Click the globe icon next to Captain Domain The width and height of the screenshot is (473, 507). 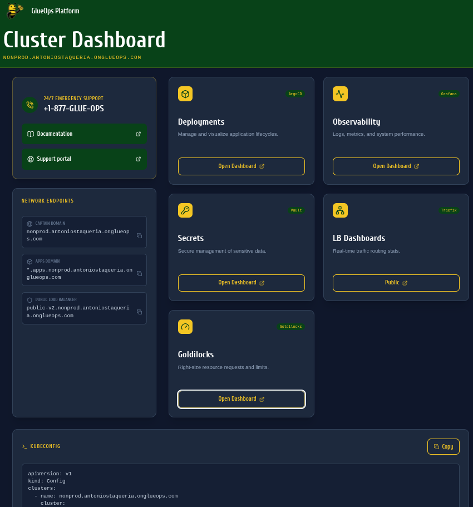29,223
